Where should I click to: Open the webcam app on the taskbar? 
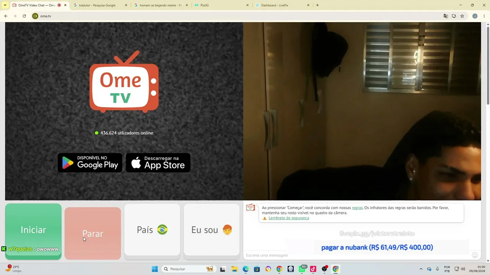(x=291, y=269)
